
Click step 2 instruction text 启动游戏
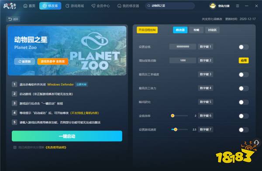(x=46, y=94)
